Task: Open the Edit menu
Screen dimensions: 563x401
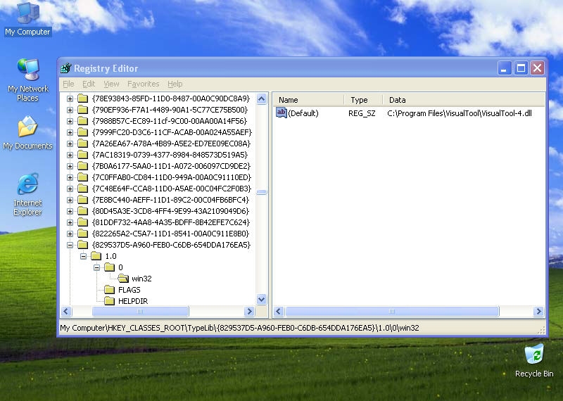Action: point(89,84)
